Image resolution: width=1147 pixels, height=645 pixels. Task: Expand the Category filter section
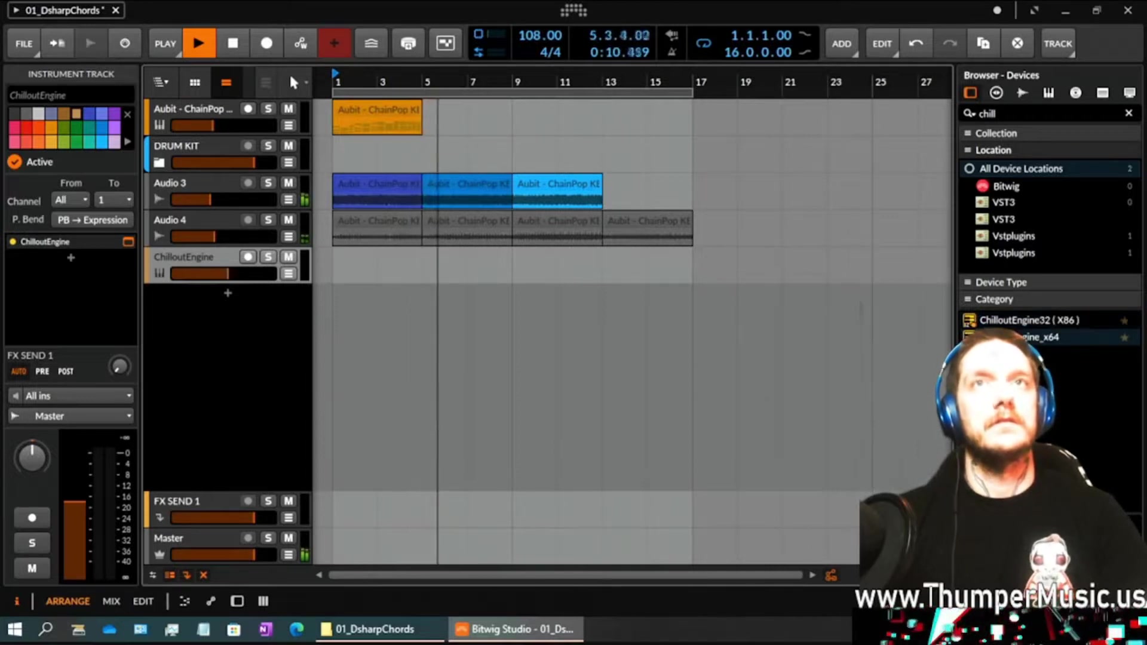pyautogui.click(x=1050, y=299)
